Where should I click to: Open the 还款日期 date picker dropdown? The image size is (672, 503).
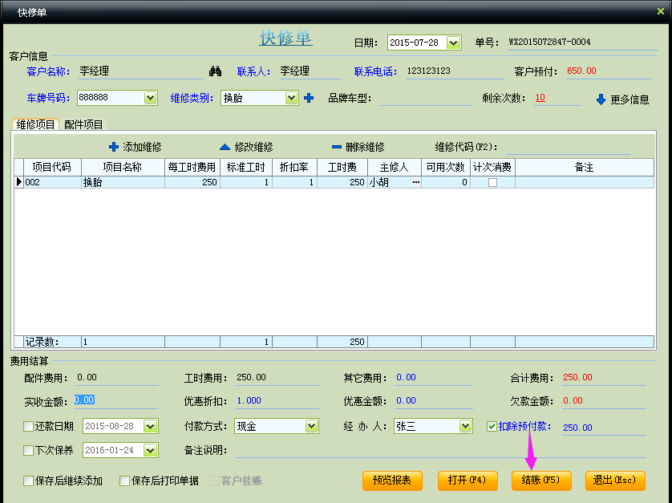pyautogui.click(x=150, y=426)
